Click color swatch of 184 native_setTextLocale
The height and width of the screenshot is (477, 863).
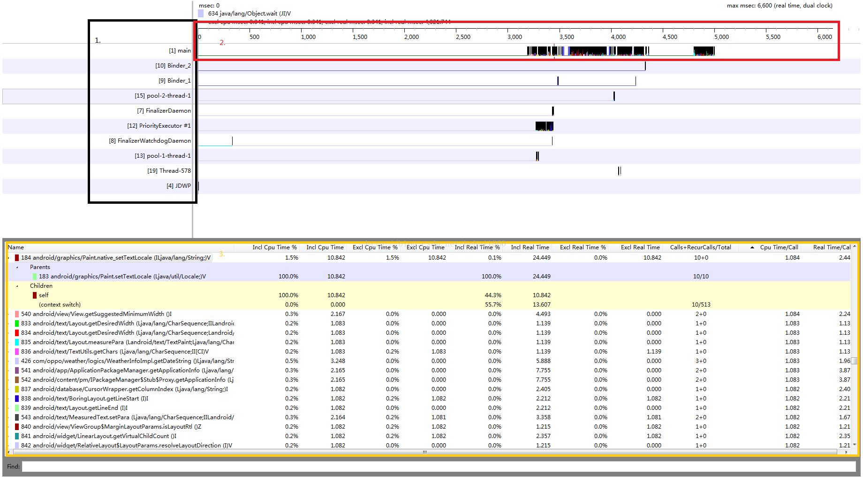(x=17, y=258)
